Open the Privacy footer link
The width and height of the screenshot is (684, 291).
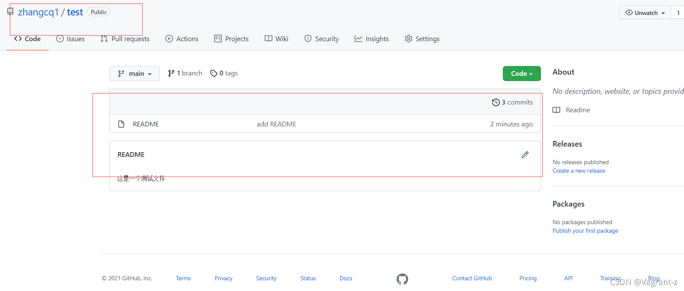[224, 278]
